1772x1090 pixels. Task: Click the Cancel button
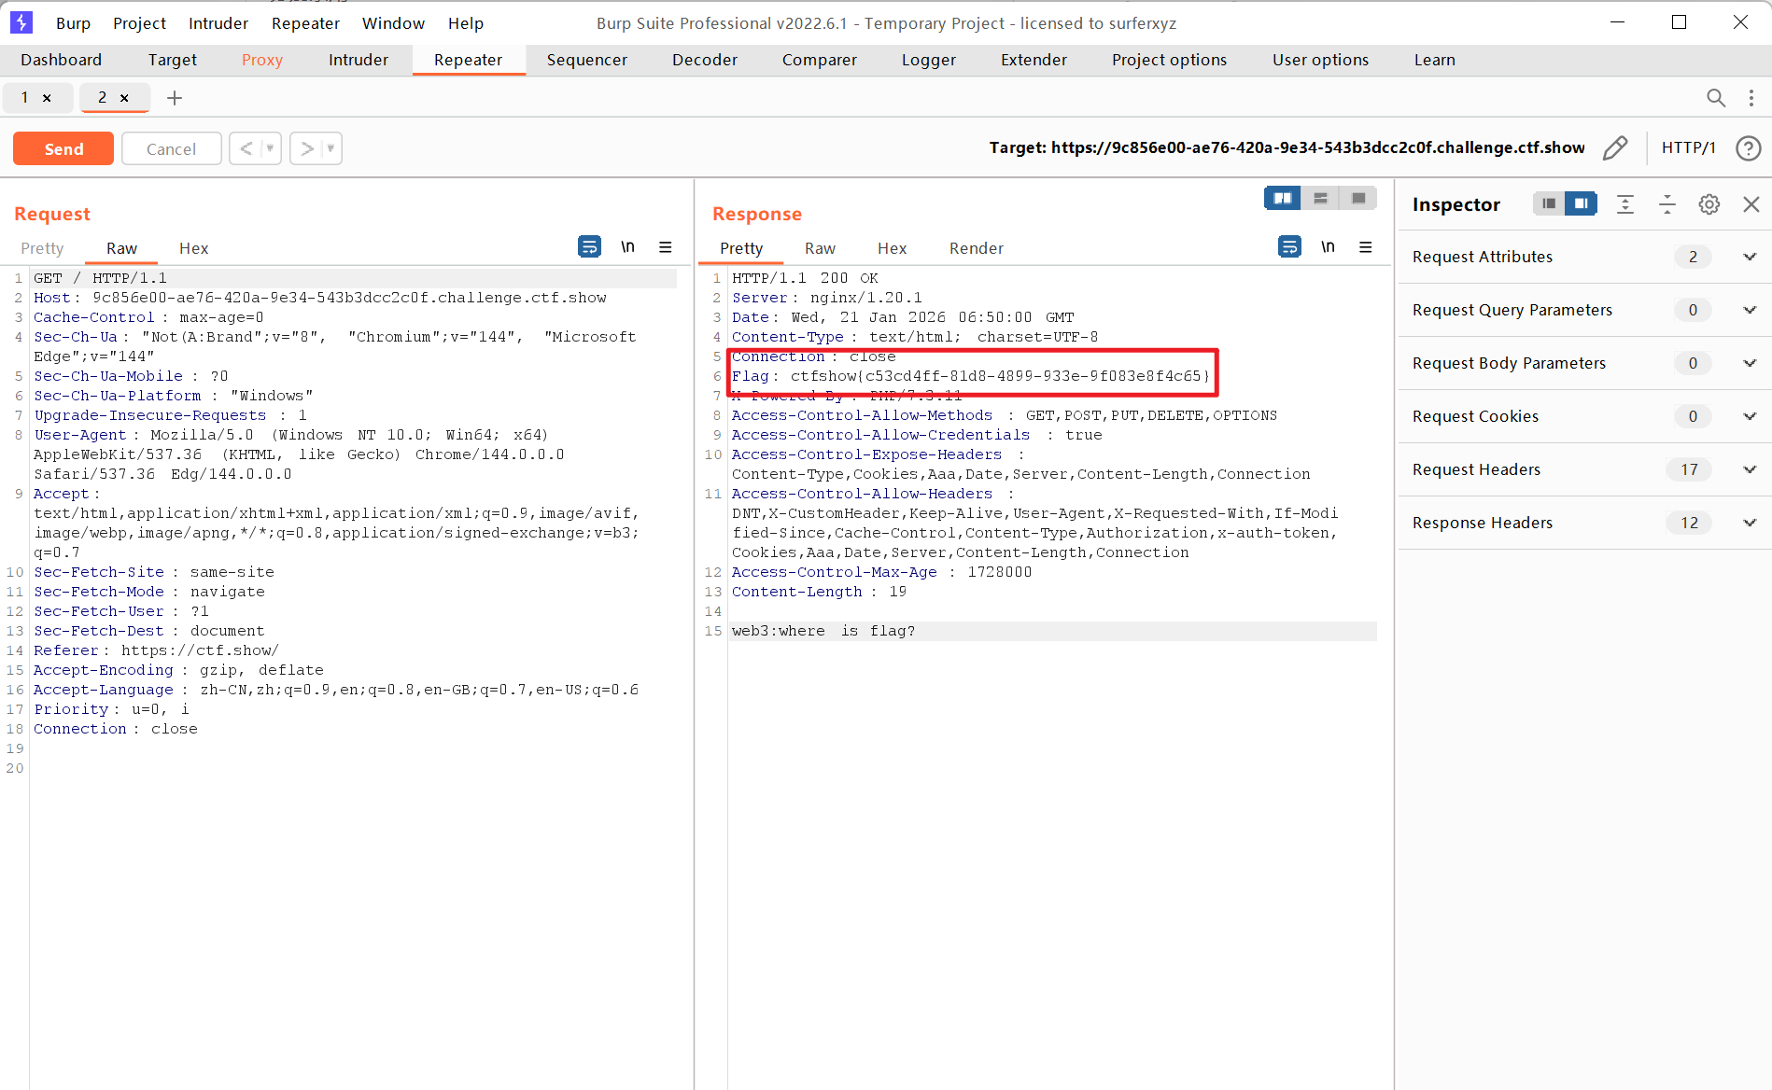coord(171,148)
